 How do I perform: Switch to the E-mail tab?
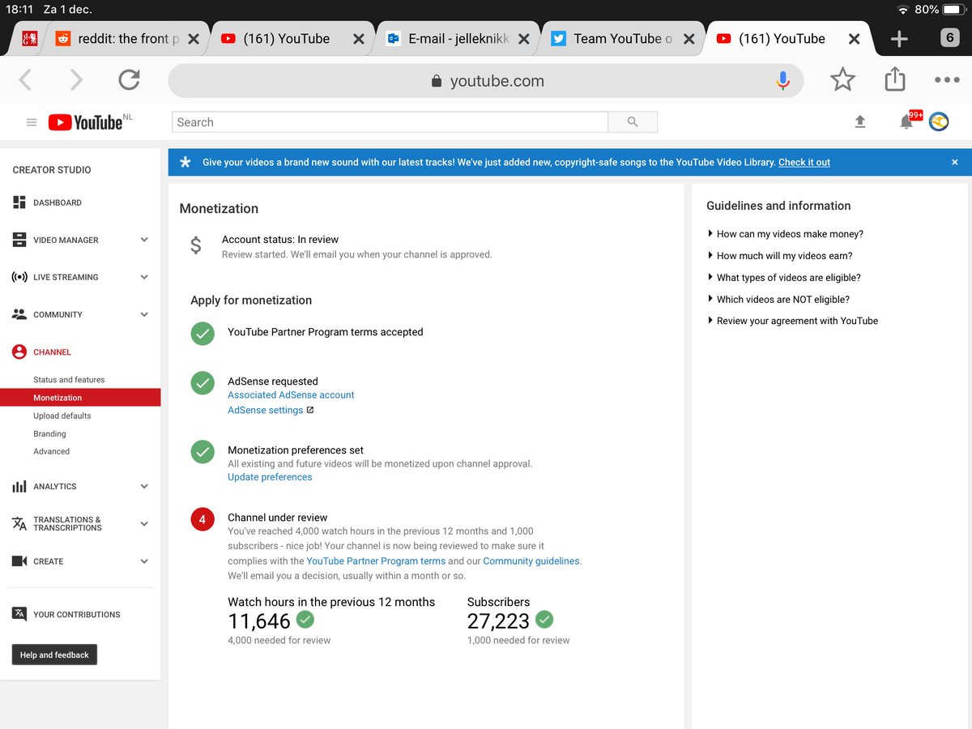(x=458, y=38)
